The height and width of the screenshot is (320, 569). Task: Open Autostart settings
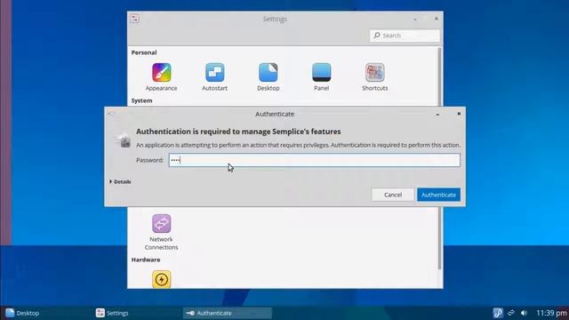[x=214, y=76]
